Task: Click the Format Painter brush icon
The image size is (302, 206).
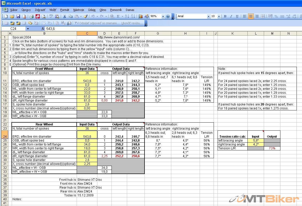Action: (86, 16)
